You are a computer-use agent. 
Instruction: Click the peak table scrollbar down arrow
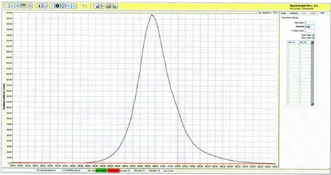[312, 104]
